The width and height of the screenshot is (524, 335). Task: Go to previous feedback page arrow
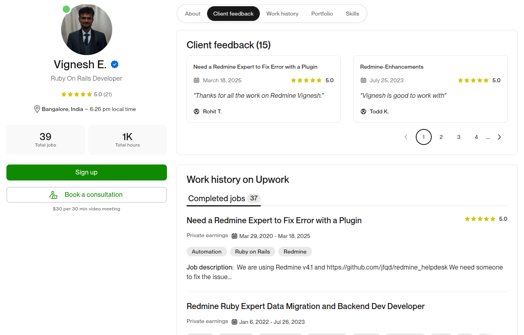point(406,137)
